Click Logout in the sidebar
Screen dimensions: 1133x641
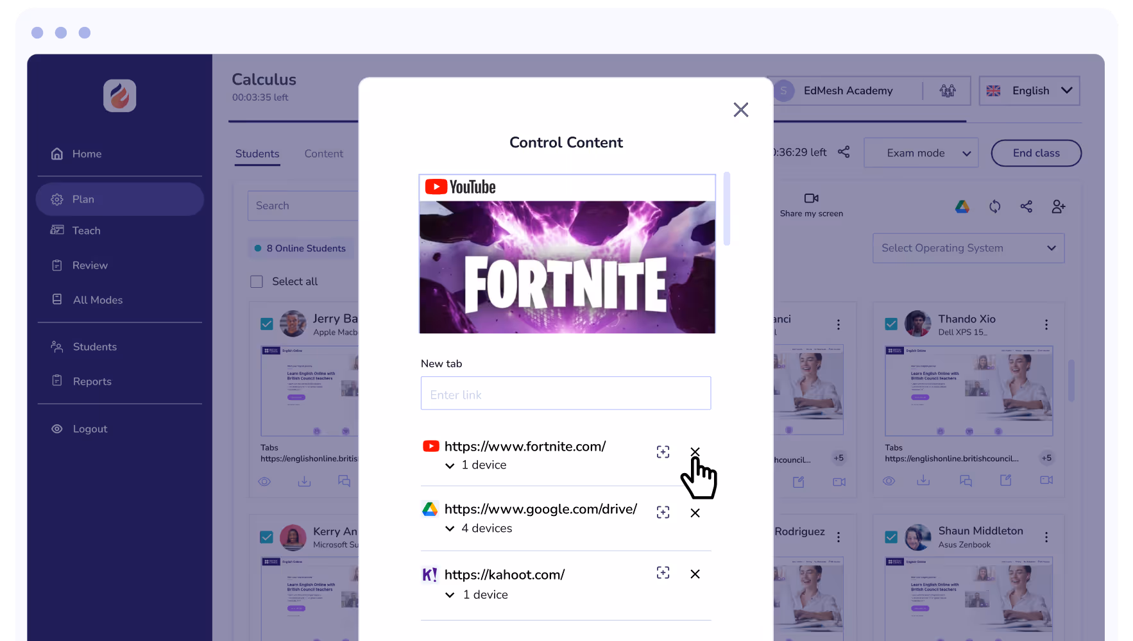(x=90, y=429)
